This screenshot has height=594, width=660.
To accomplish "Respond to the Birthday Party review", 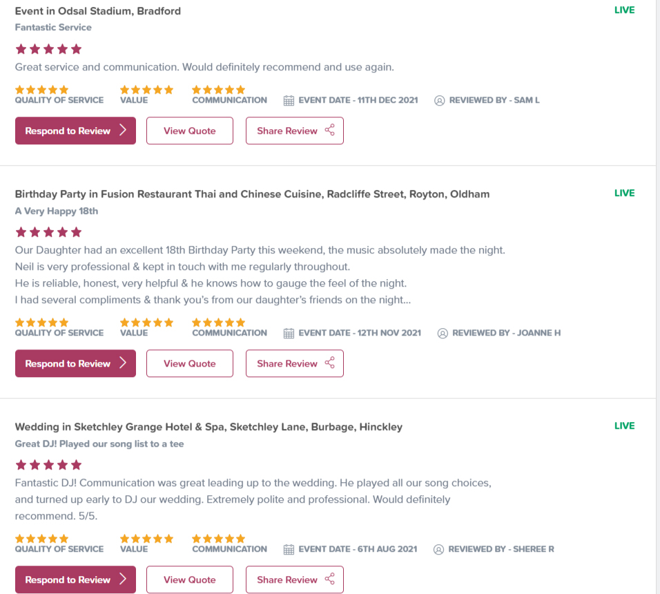I will [x=75, y=363].
